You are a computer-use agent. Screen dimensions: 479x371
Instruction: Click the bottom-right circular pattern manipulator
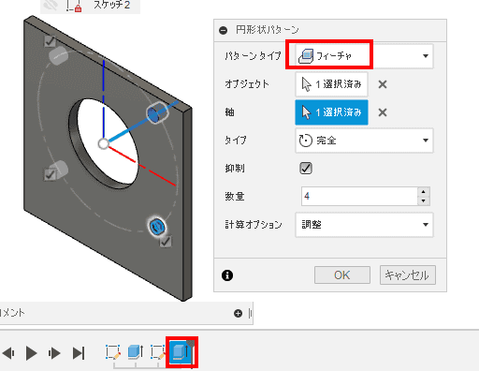[x=157, y=227]
